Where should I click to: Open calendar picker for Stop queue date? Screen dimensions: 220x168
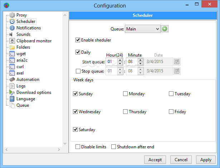(177, 71)
